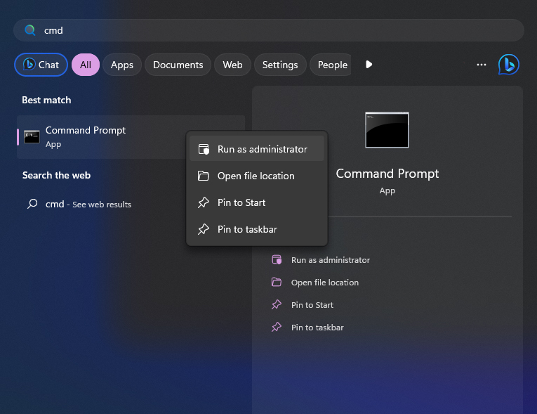Click the Bing icon in top-right corner
The image size is (537, 414).
tap(508, 65)
